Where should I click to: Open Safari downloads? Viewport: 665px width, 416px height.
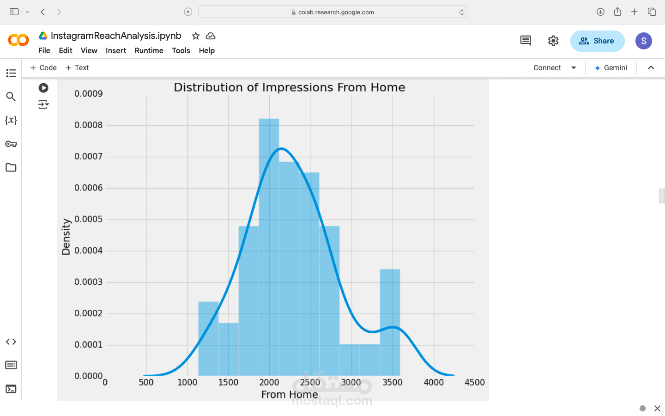tap(600, 12)
